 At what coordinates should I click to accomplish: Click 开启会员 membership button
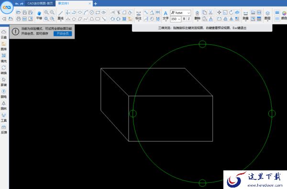63,33
